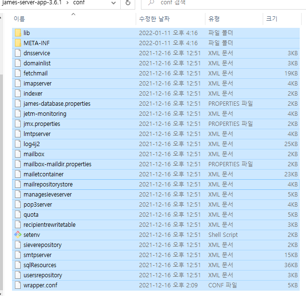Click the log4j2 file icon
The height and width of the screenshot is (296, 306).
tap(18, 144)
